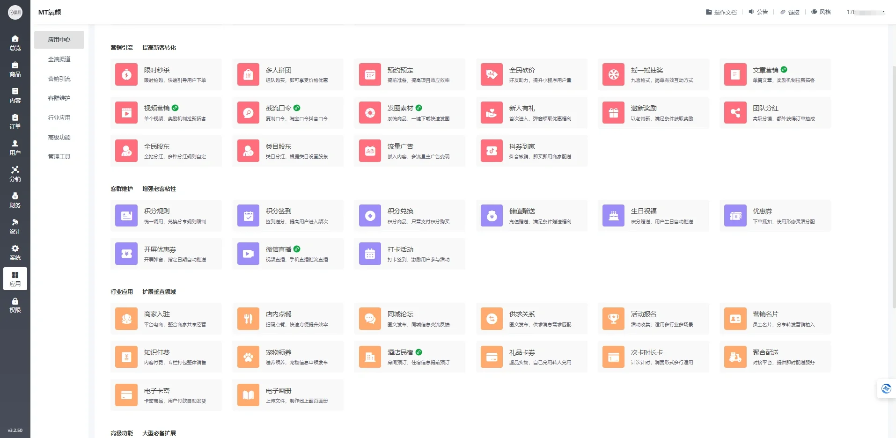Click the floating widget icon at right edge
This screenshot has height=438, width=896.
tap(886, 388)
